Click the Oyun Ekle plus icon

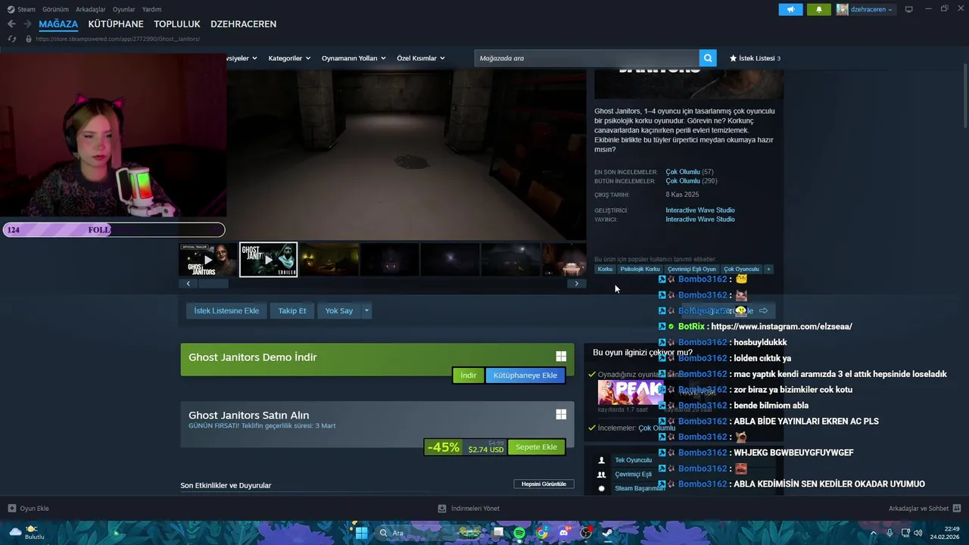[12, 509]
